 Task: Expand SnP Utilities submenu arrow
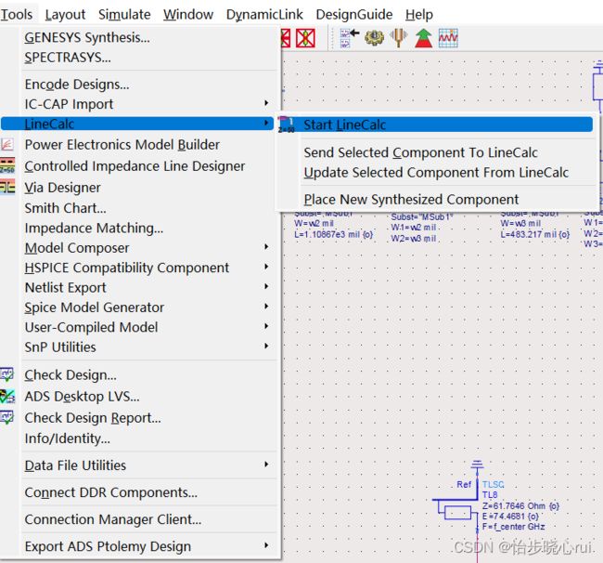coord(266,347)
